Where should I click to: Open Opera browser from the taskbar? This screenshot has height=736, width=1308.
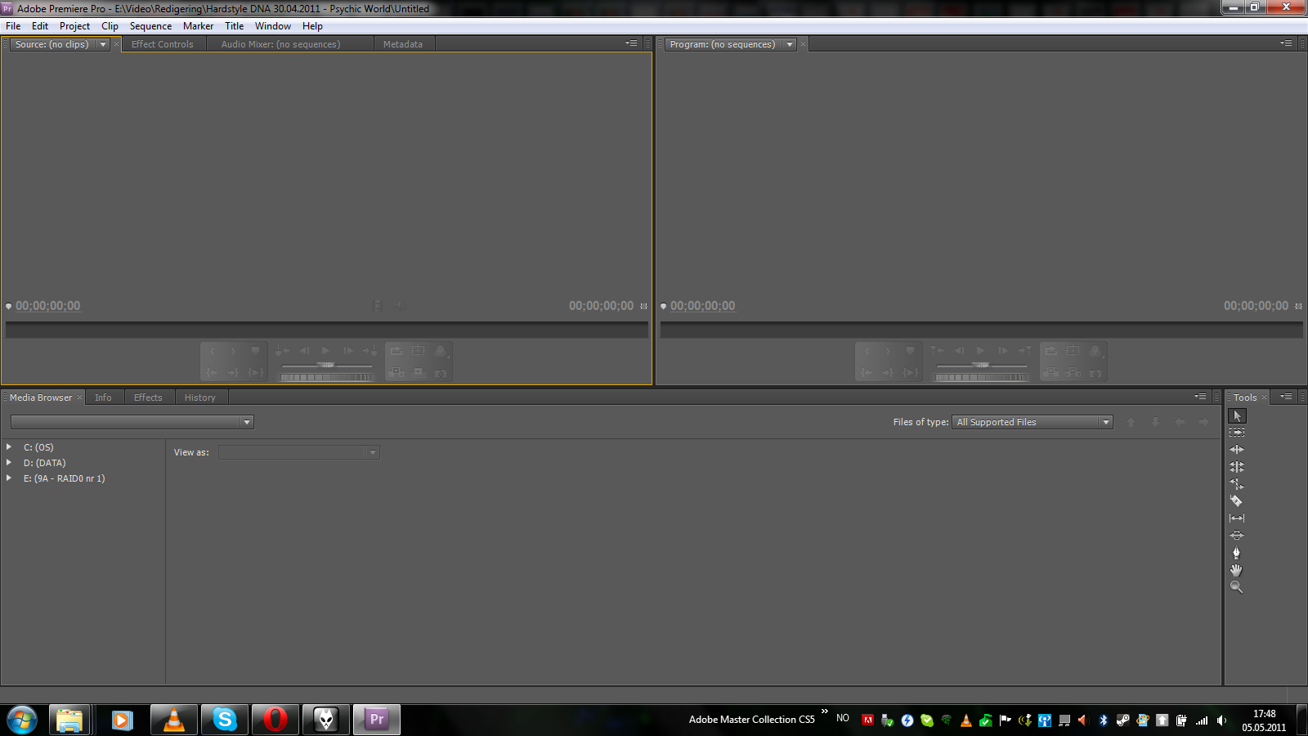[275, 720]
